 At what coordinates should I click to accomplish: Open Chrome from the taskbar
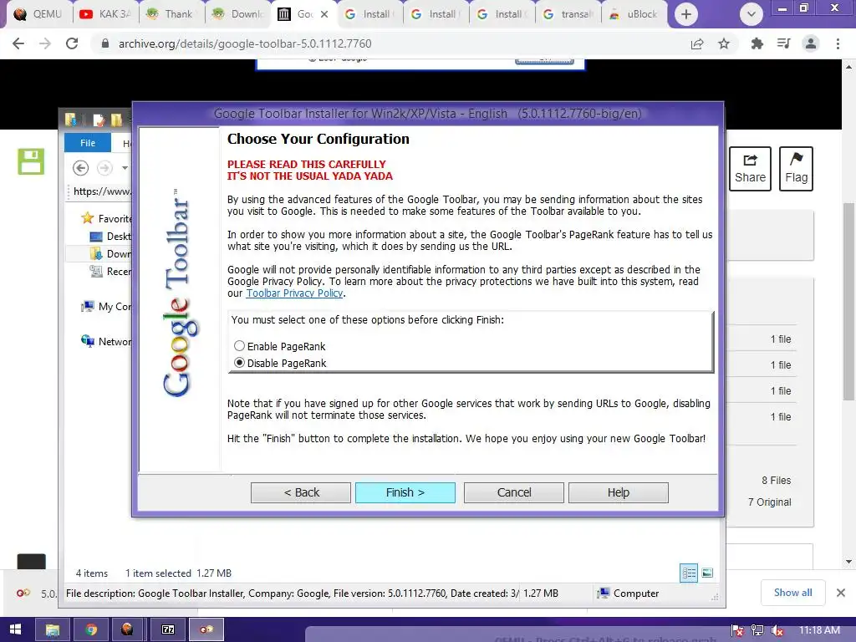pos(90,630)
